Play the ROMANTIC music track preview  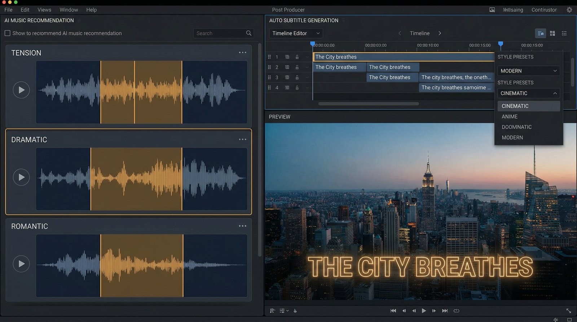(21, 264)
